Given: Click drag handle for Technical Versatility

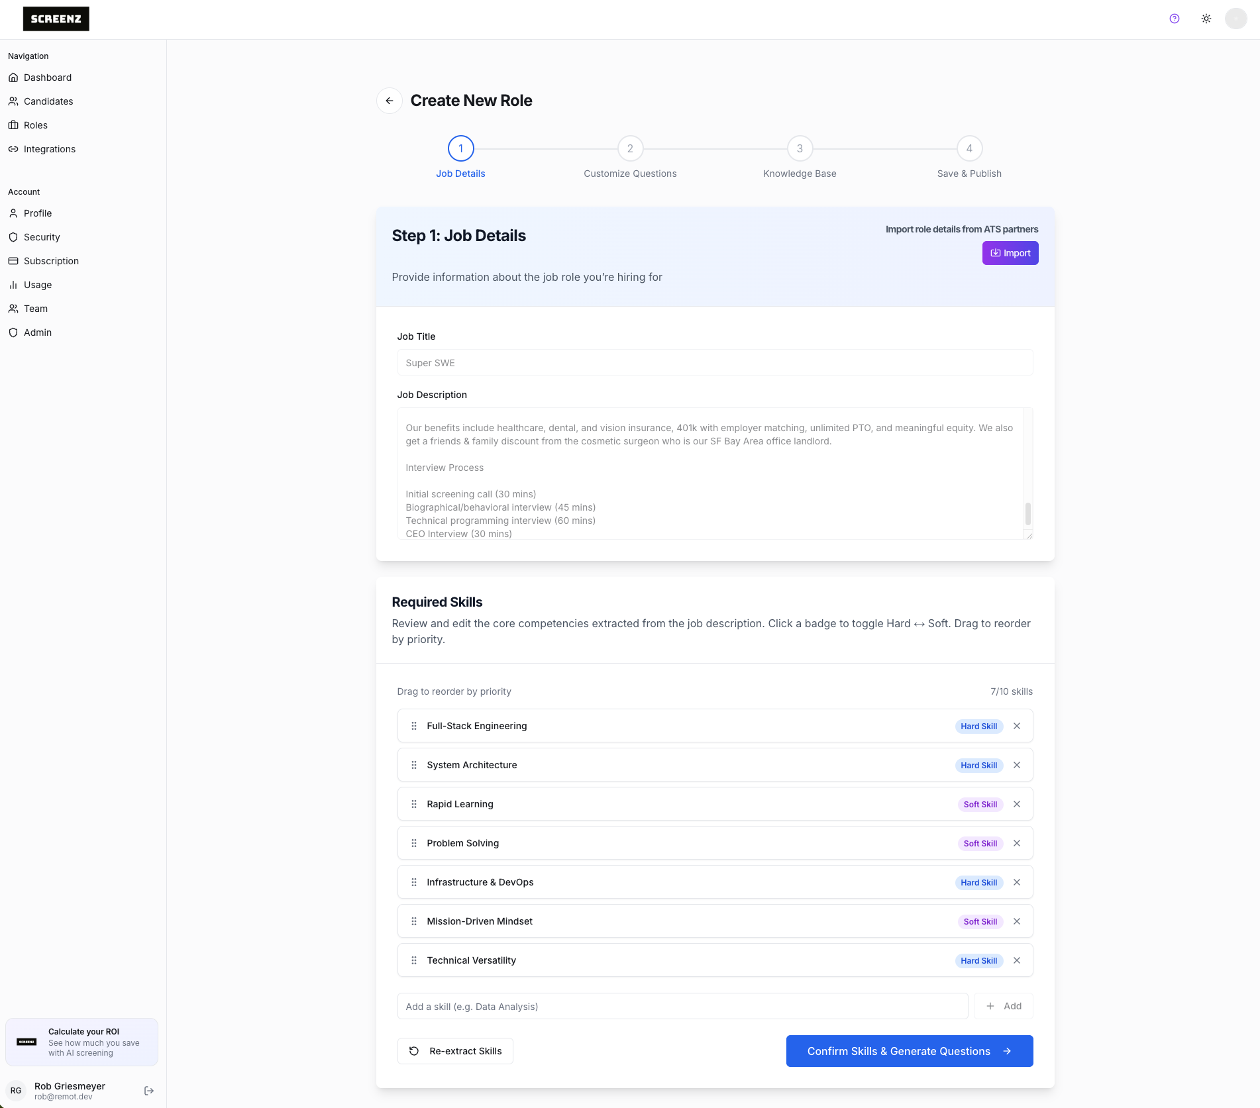Looking at the screenshot, I should (x=414, y=960).
